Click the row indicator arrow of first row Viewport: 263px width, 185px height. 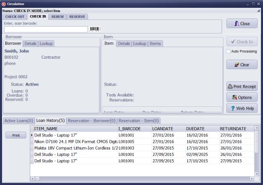32,135
